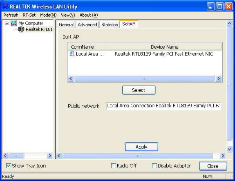
Task: Select the Local Area connection name cell
Action: tap(90, 54)
